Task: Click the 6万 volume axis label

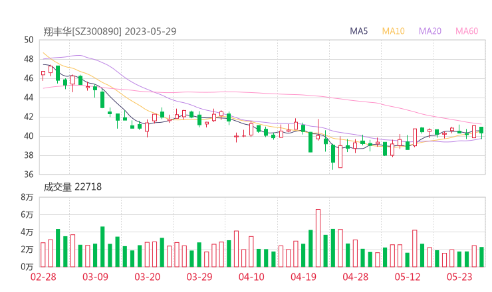Action: click(27, 214)
